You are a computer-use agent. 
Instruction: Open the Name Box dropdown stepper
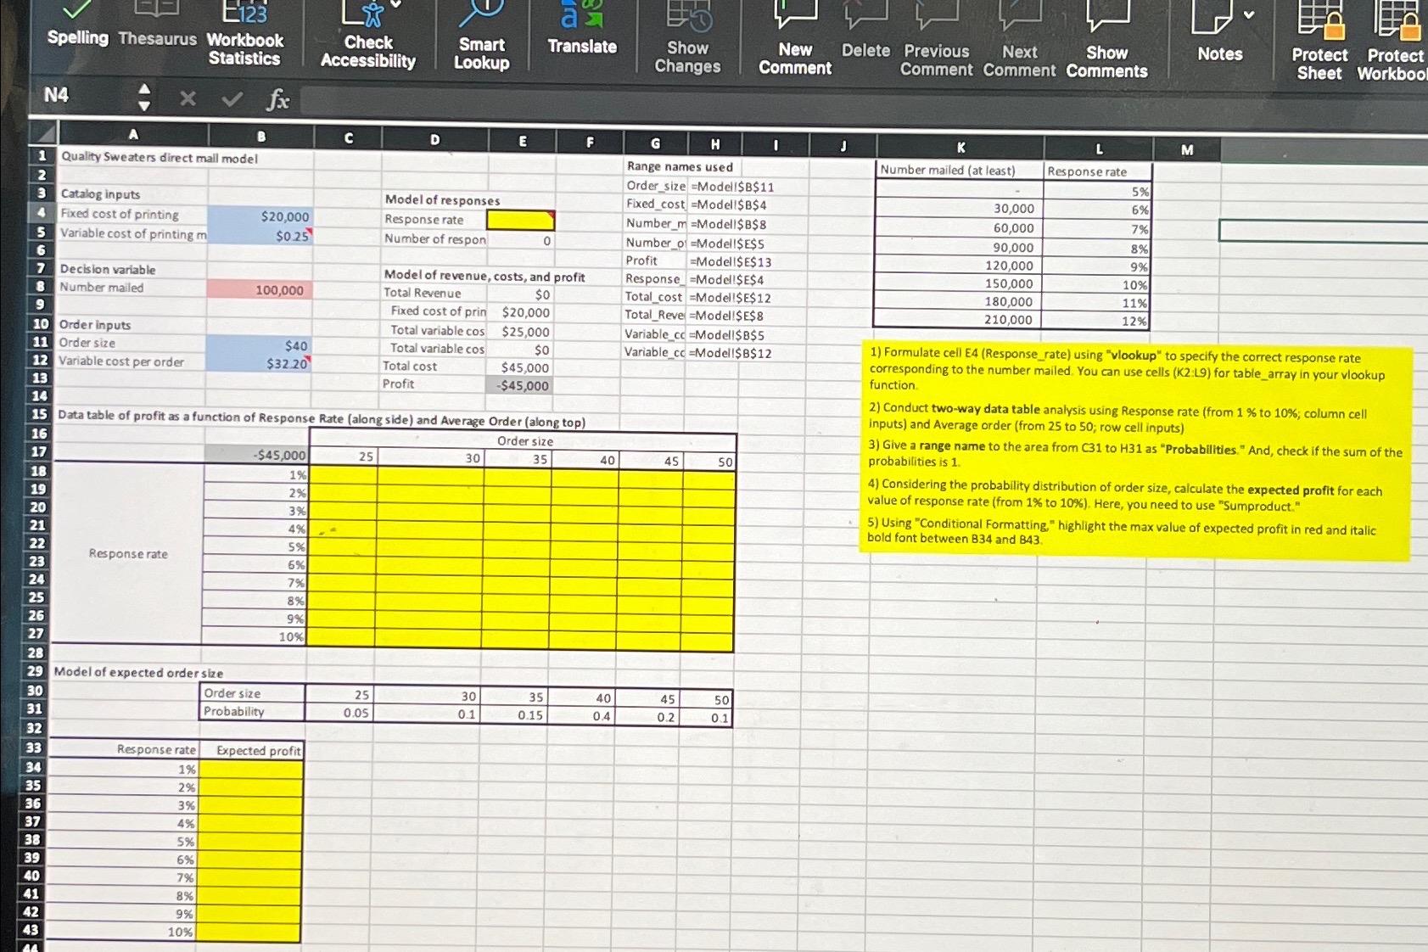144,98
